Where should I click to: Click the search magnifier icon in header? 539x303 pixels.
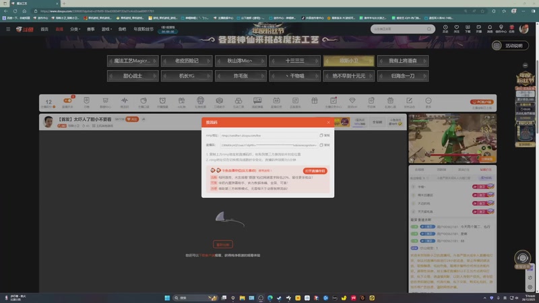coord(429,29)
